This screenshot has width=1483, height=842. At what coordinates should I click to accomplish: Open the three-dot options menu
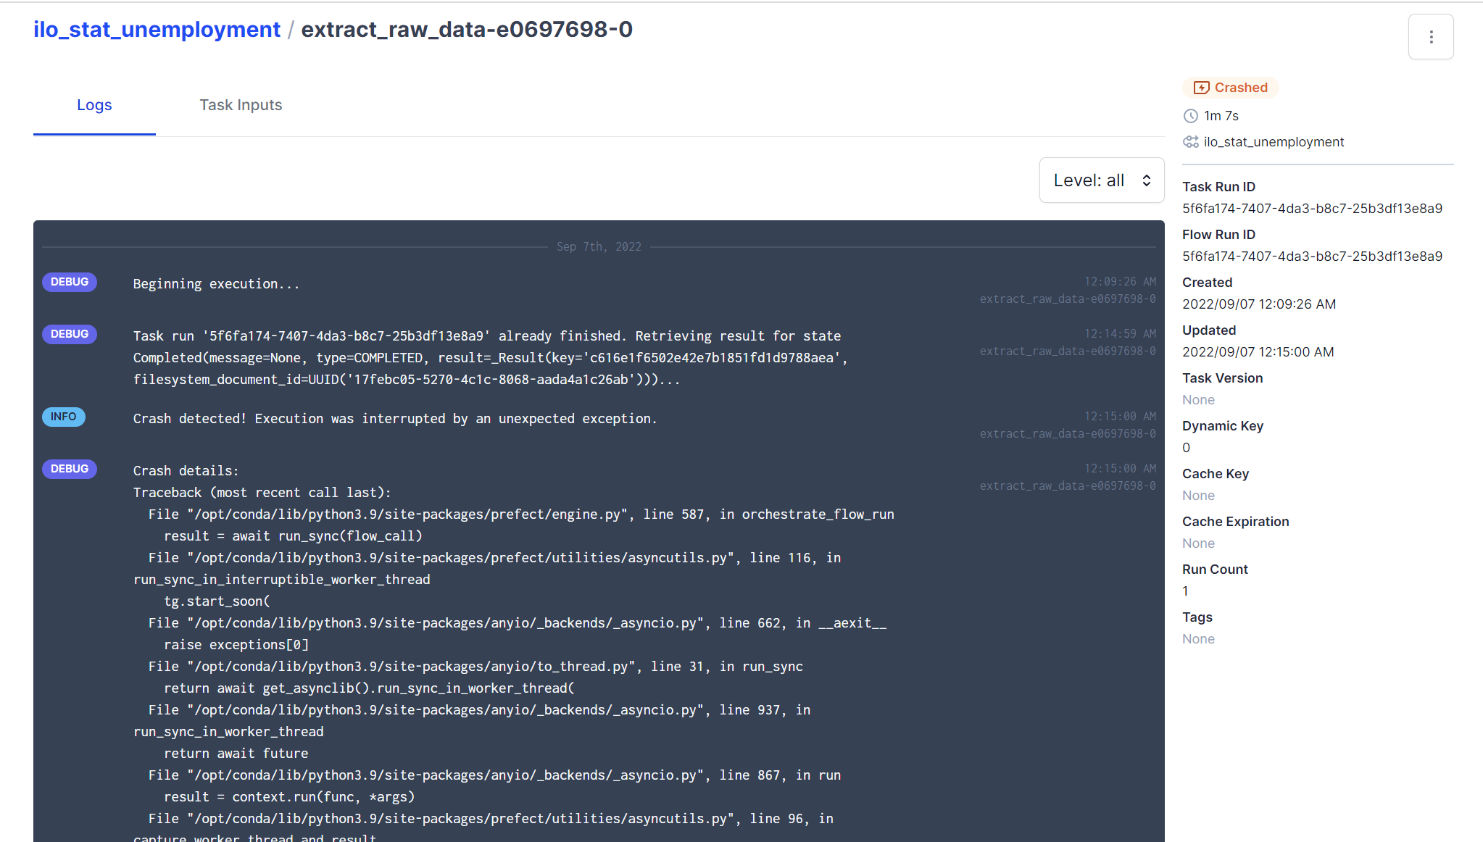[x=1431, y=36]
